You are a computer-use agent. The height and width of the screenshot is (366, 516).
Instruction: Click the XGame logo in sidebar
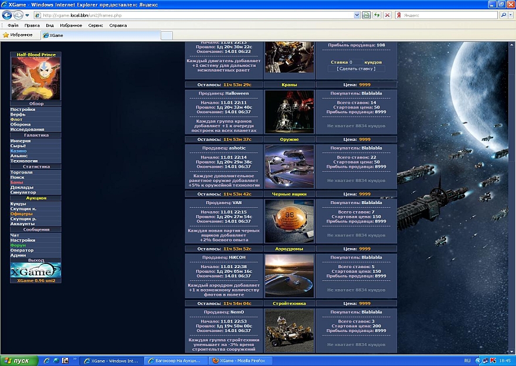click(36, 270)
